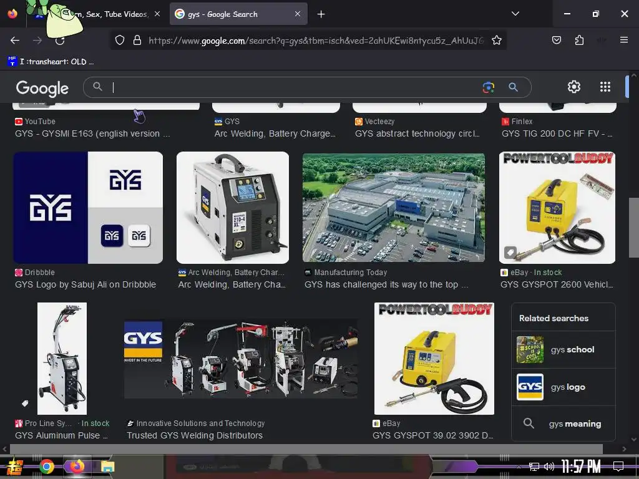Submit search with the blue magnifier icon

[x=513, y=87]
